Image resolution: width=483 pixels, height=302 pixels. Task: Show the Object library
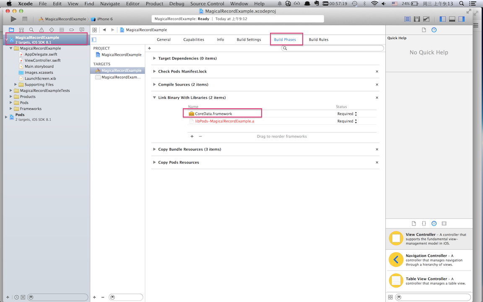(x=434, y=224)
